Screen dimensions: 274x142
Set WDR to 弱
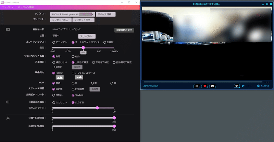coord(73,83)
